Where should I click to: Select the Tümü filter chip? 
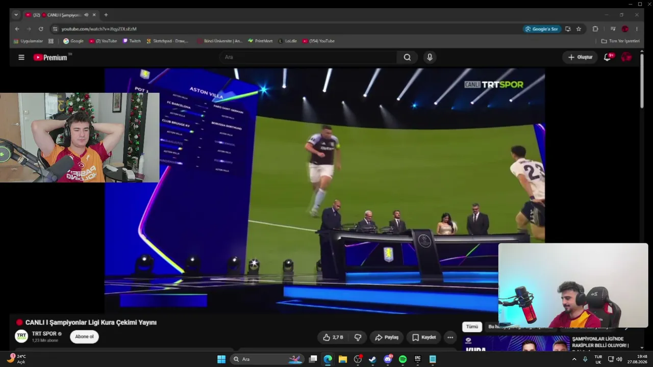[472, 327]
